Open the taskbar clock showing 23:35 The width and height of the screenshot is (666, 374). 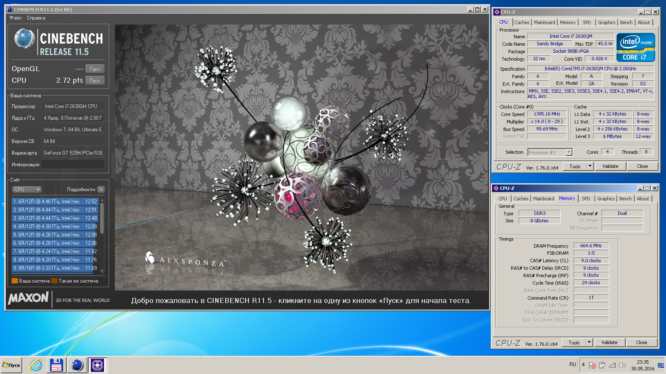click(x=642, y=365)
